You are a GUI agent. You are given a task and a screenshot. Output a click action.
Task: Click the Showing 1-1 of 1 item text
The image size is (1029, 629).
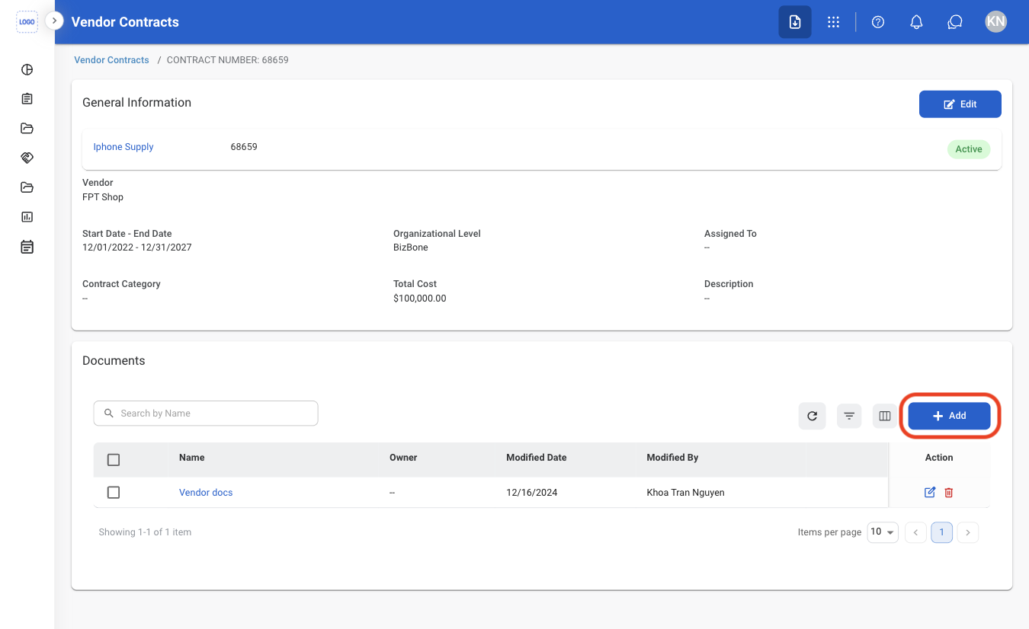[x=145, y=532]
